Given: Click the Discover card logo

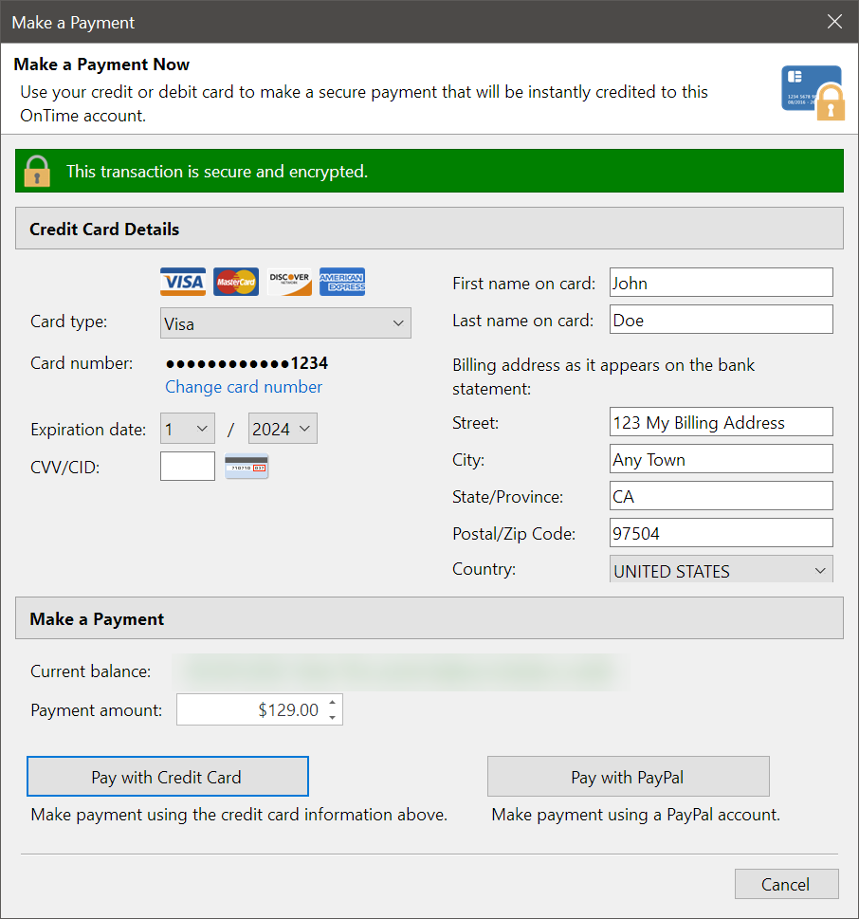Looking at the screenshot, I should (289, 282).
